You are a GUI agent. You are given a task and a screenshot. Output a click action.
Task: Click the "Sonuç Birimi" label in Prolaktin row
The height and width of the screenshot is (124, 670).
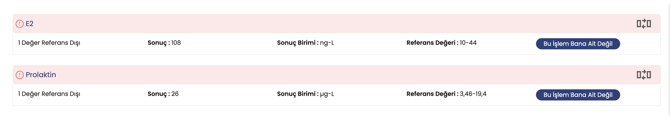tap(297, 94)
